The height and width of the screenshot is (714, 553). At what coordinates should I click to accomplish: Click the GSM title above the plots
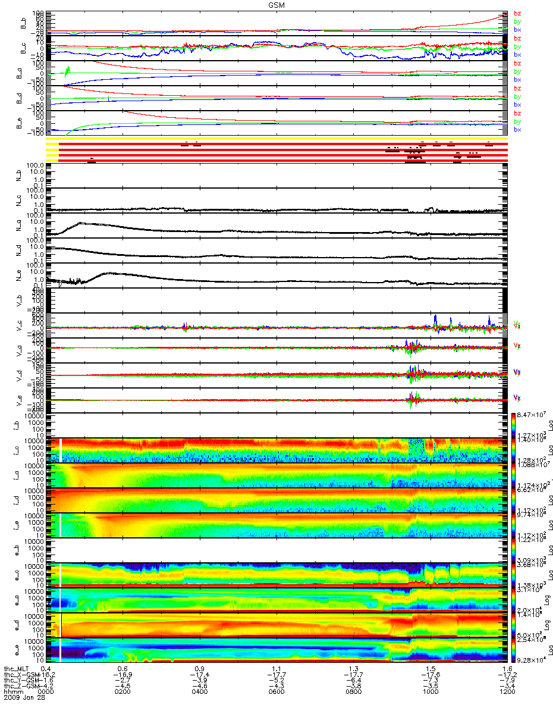pos(276,4)
